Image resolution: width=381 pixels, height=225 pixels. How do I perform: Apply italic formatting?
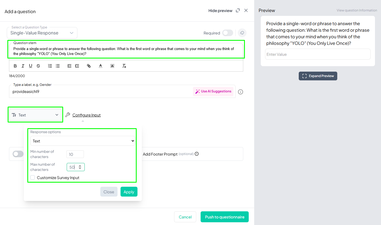(x=23, y=66)
